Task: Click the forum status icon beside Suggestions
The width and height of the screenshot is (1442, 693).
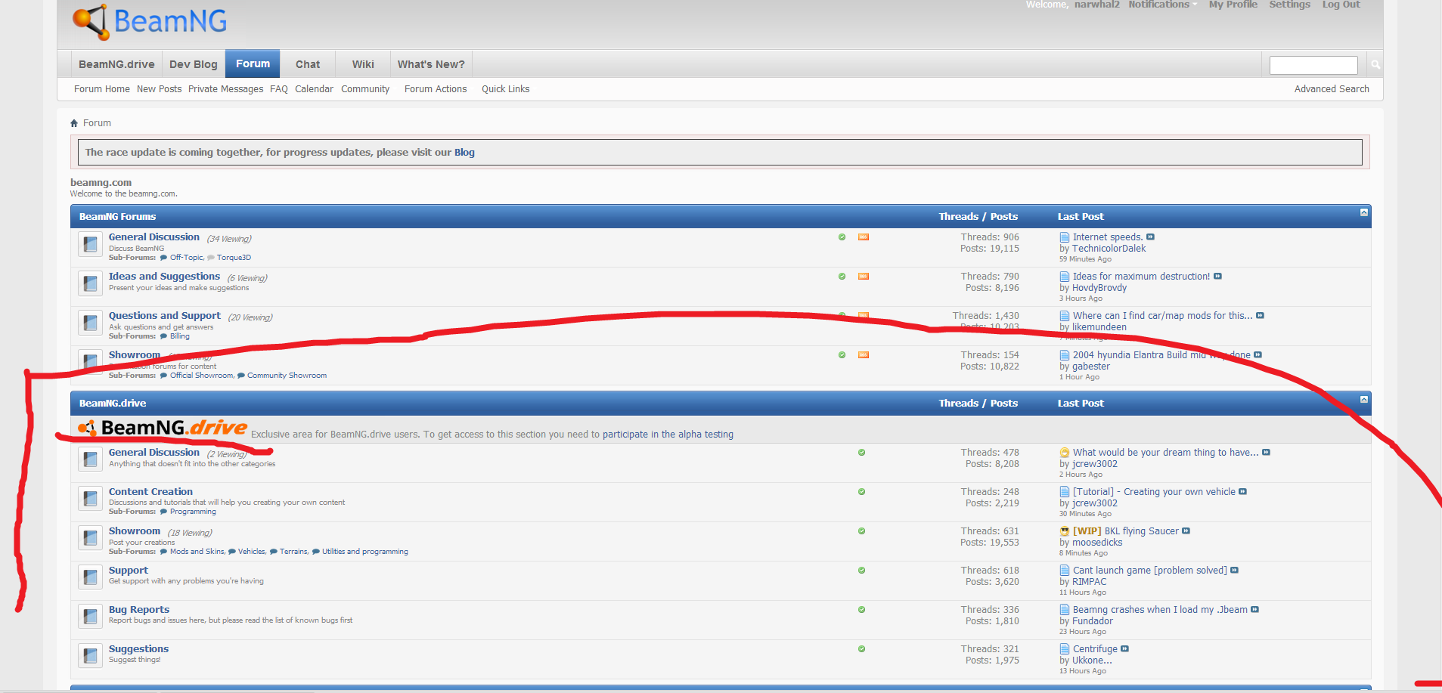Action: (90, 656)
